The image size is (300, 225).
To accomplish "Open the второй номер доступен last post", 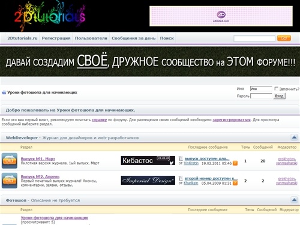I will pyautogui.click(x=211, y=178).
